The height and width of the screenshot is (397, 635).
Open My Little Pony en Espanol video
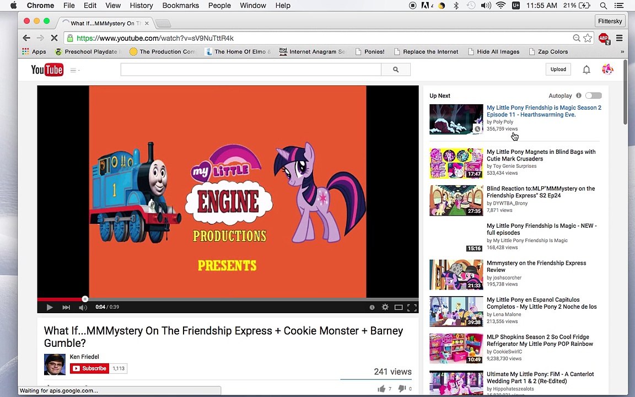[x=541, y=303]
